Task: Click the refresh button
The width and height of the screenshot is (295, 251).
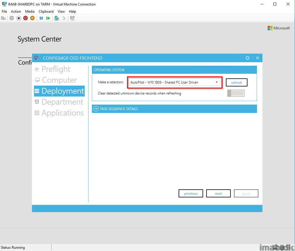Action: click(x=237, y=82)
